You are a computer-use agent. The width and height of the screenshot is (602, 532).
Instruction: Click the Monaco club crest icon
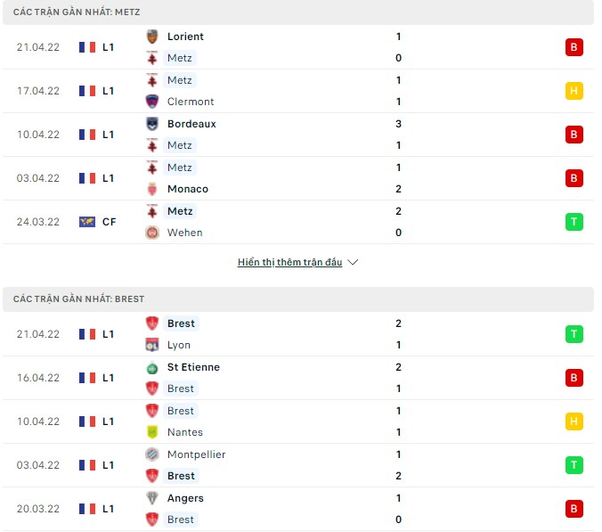(152, 189)
